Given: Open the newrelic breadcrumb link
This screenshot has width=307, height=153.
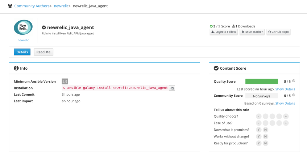Looking at the screenshot, I should point(61,6).
